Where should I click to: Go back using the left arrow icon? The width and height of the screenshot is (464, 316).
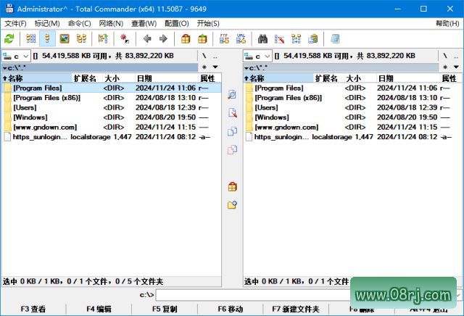[x=147, y=38]
